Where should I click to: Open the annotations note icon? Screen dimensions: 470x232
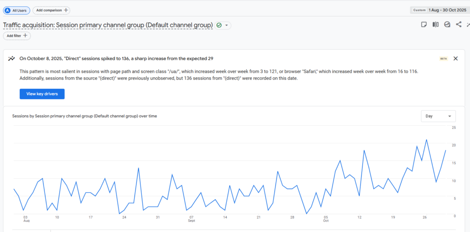424,25
